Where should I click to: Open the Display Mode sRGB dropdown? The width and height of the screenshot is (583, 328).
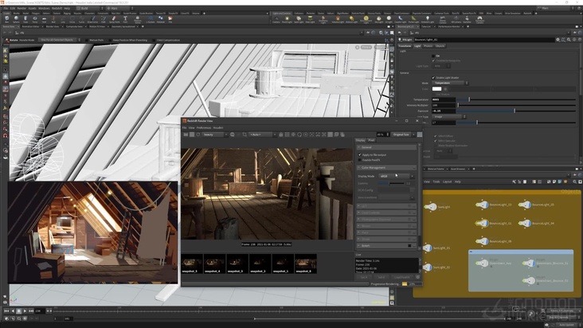pos(396,176)
